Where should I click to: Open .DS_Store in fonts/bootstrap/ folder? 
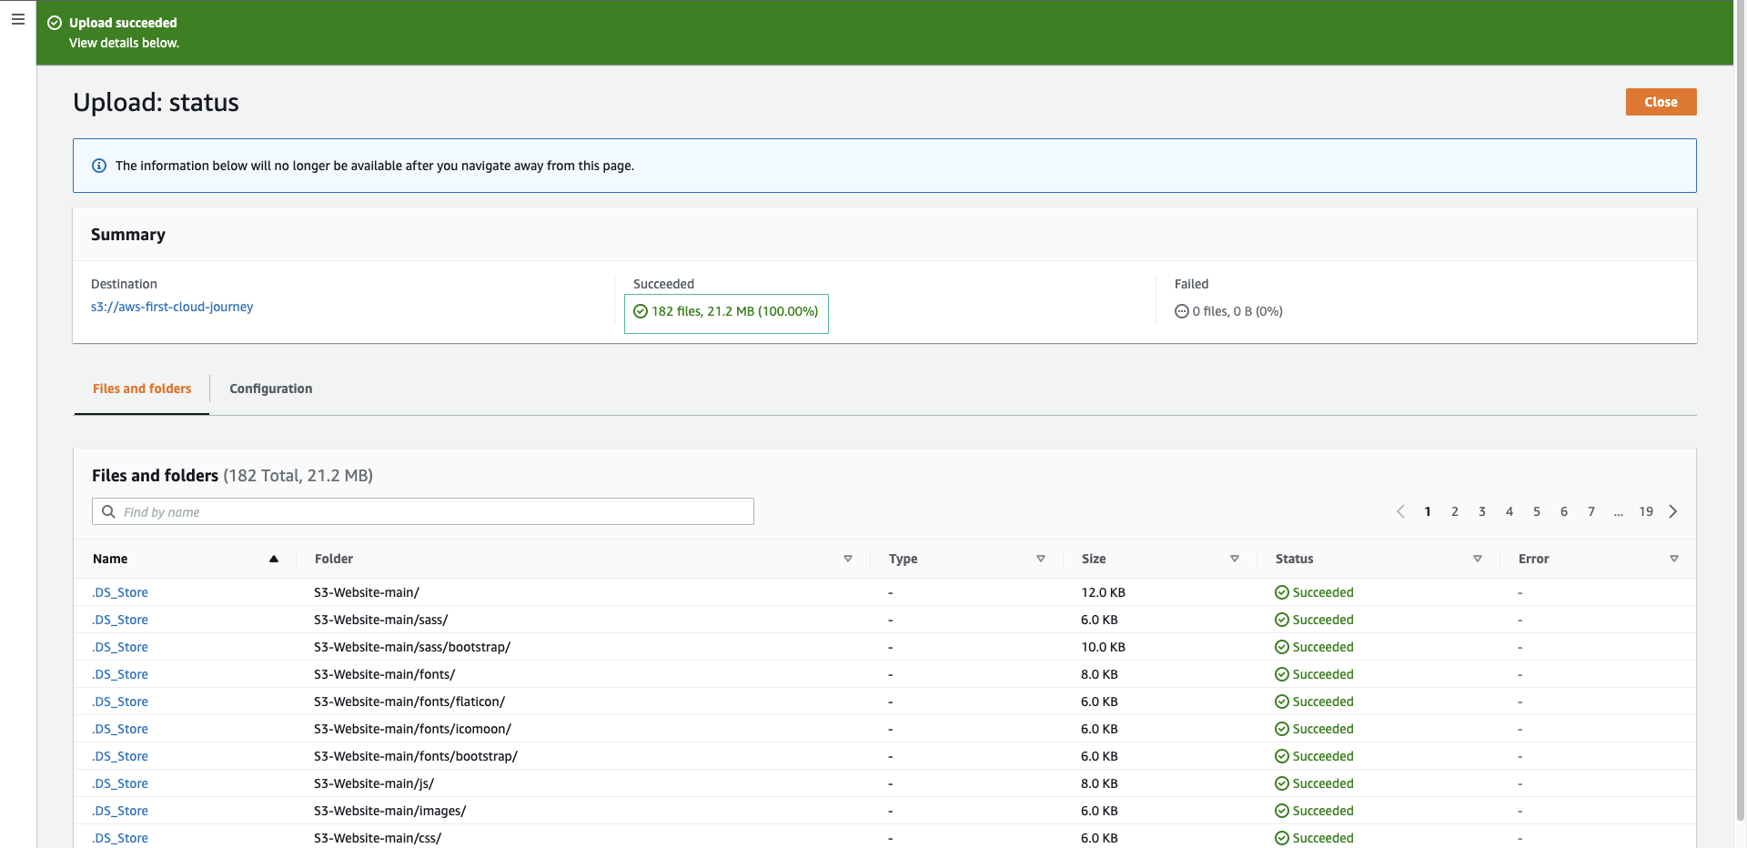[x=120, y=756]
